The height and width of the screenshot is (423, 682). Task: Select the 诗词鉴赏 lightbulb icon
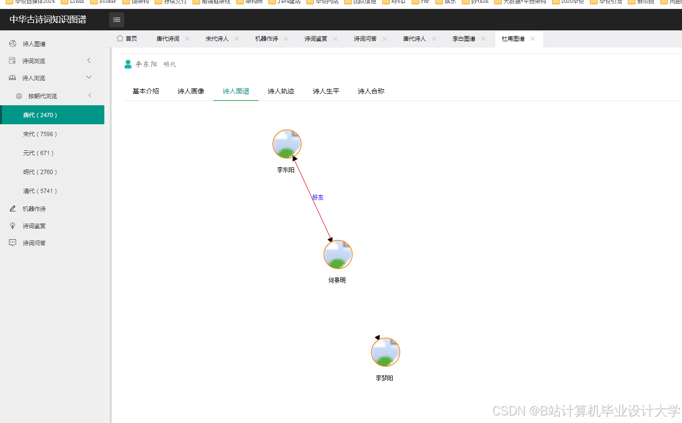12,225
